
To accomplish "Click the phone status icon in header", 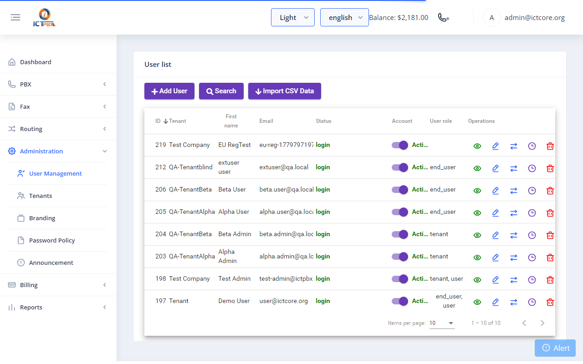I will [x=443, y=17].
